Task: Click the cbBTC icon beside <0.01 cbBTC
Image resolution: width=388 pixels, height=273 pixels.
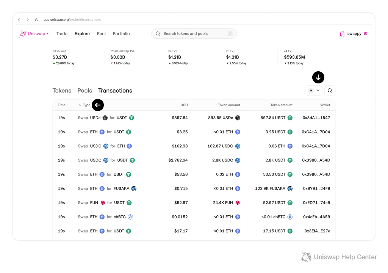Action: pyautogui.click(x=290, y=217)
